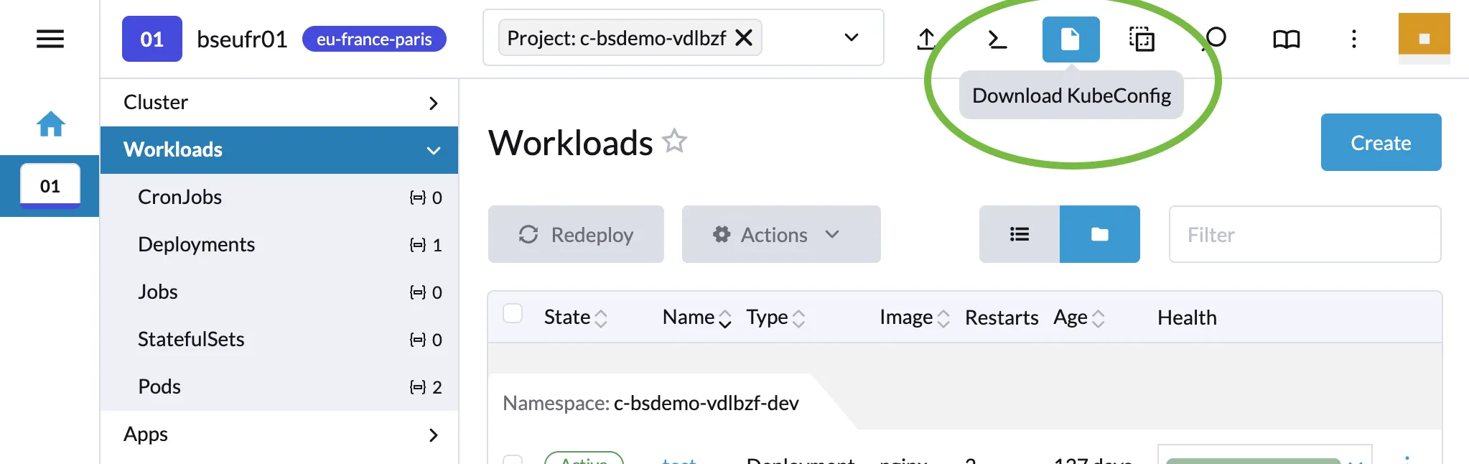Click the Download KubeConfig icon
1469x464 pixels.
1071,39
